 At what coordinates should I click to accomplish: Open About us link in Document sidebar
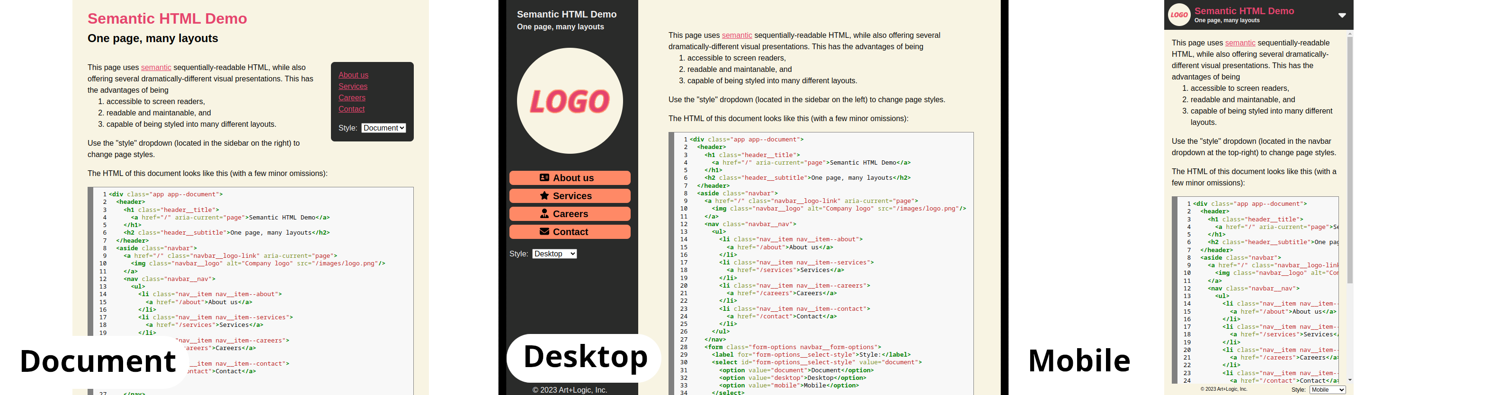(353, 75)
